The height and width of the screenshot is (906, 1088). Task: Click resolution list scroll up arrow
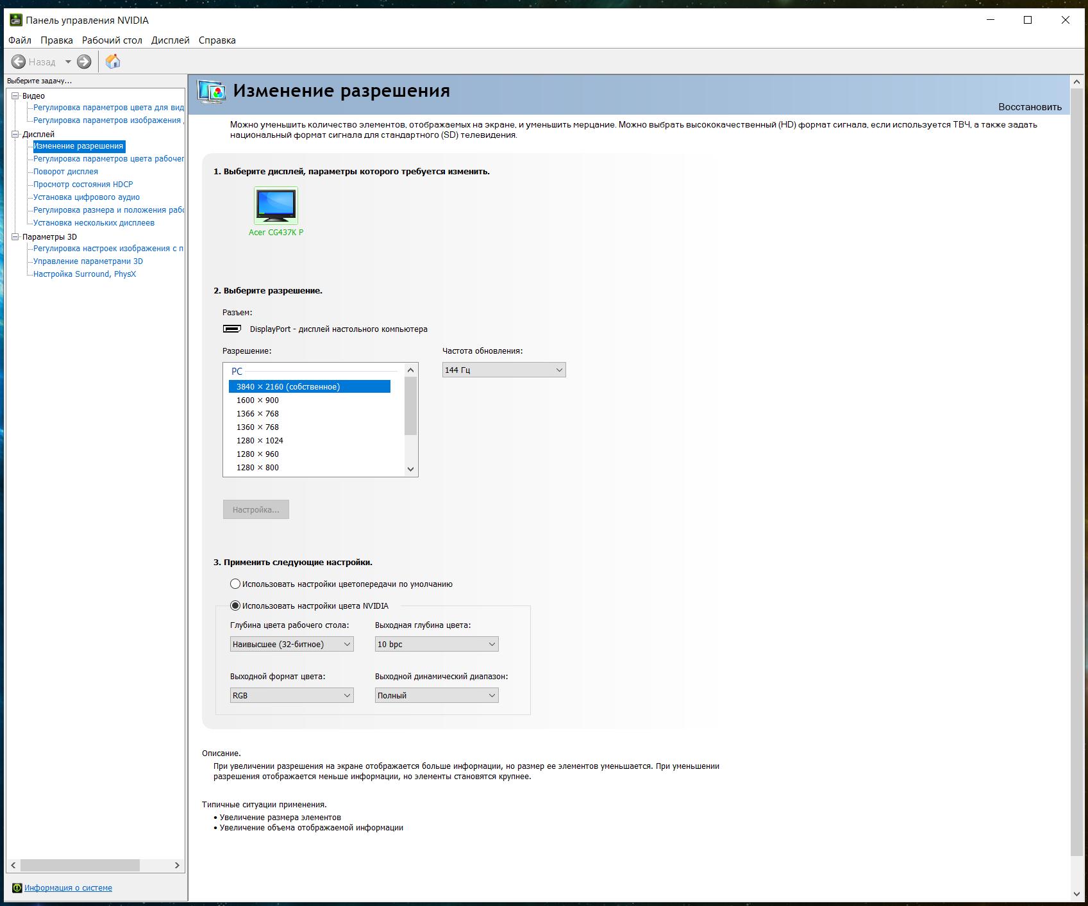point(411,370)
